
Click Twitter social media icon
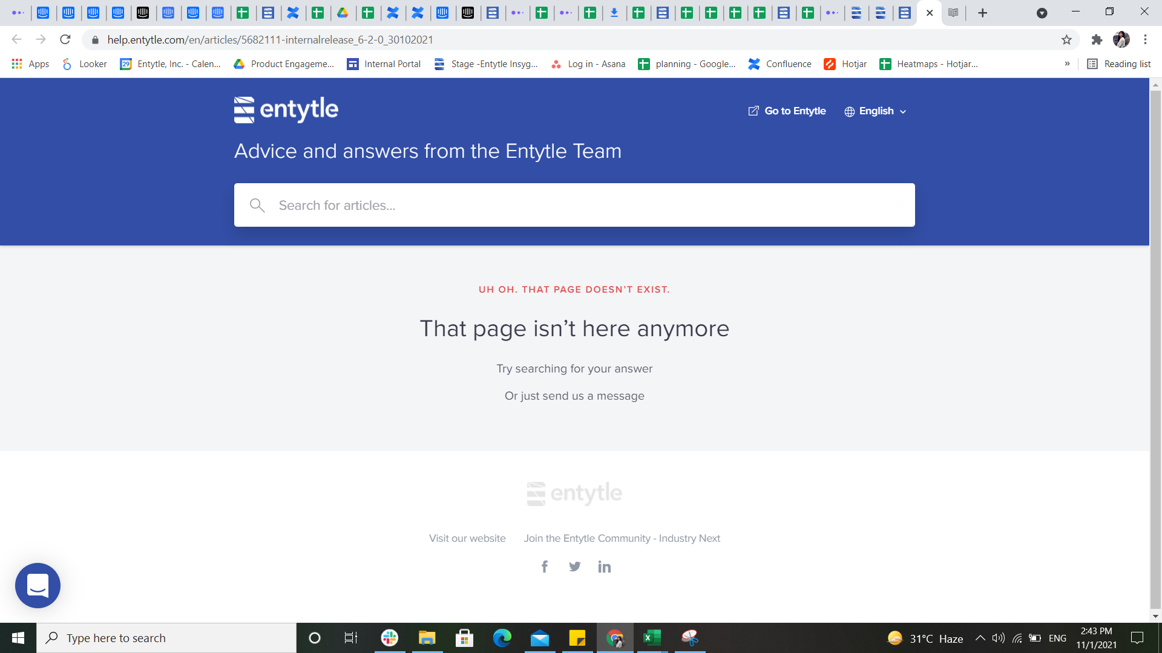click(x=574, y=566)
